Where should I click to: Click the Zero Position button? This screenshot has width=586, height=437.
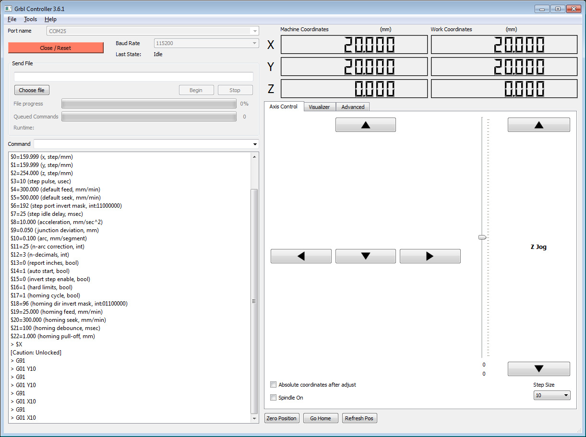coord(282,418)
